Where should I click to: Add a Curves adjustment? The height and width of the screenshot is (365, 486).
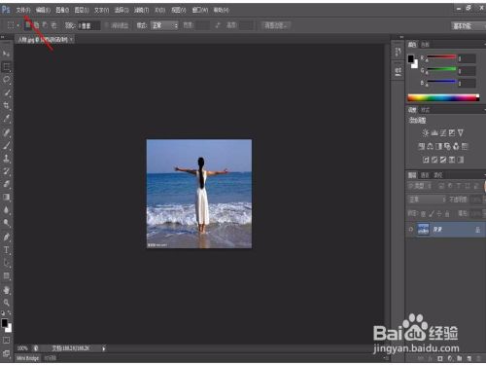click(443, 132)
